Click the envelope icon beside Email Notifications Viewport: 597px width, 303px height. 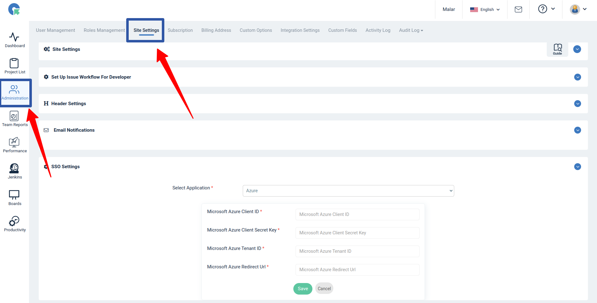46,130
